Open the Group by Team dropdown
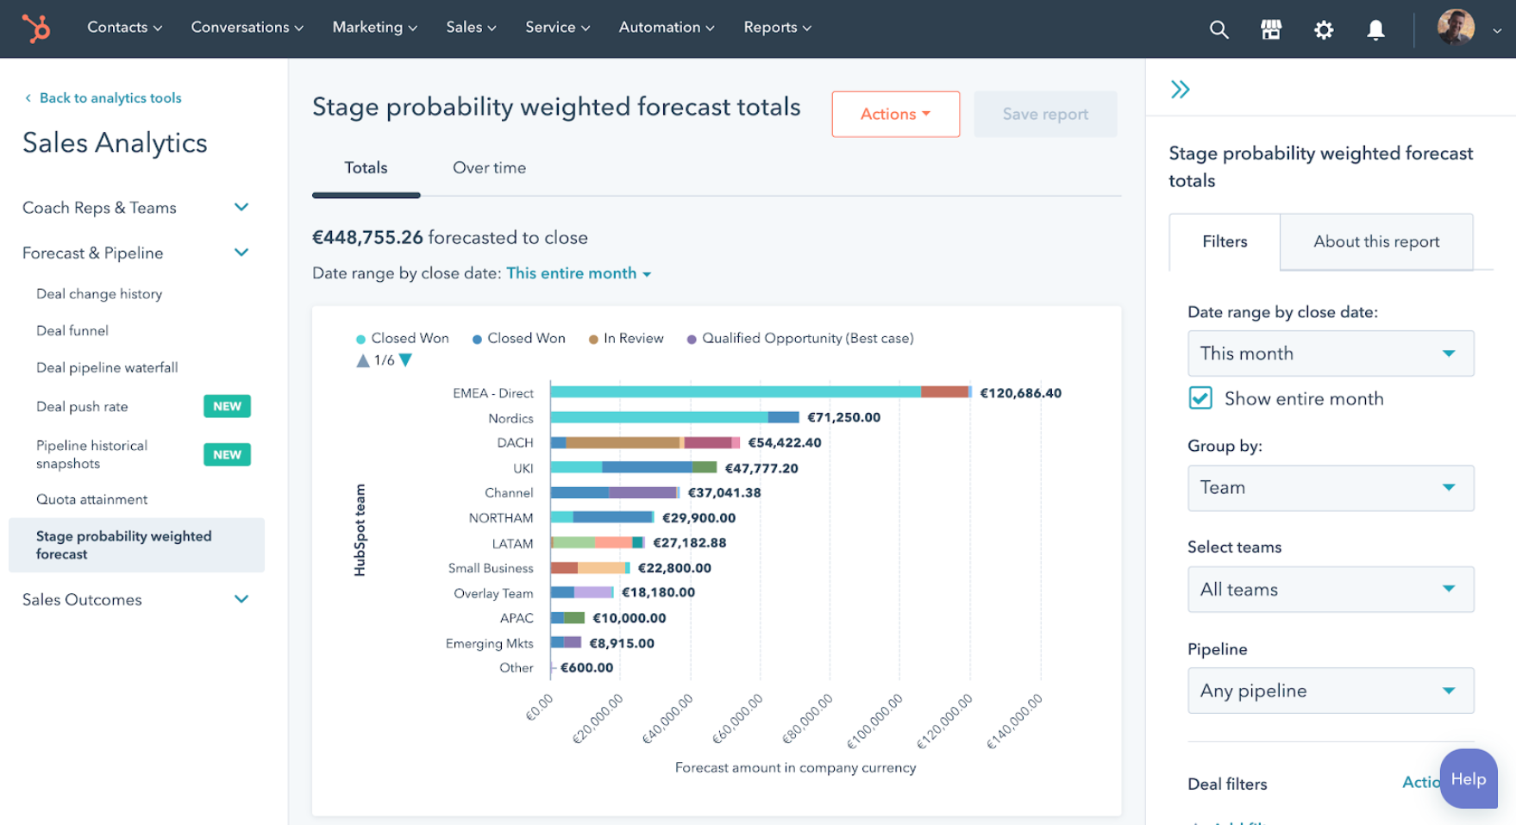 [x=1330, y=488]
